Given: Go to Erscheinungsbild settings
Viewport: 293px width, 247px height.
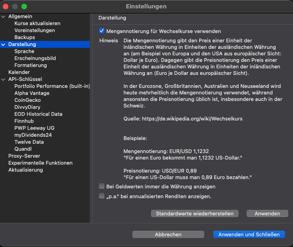Looking at the screenshot, I should tap(35, 58).
